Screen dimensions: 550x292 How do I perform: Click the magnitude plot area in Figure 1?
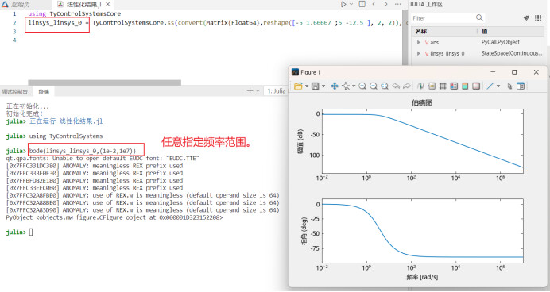click(423, 141)
